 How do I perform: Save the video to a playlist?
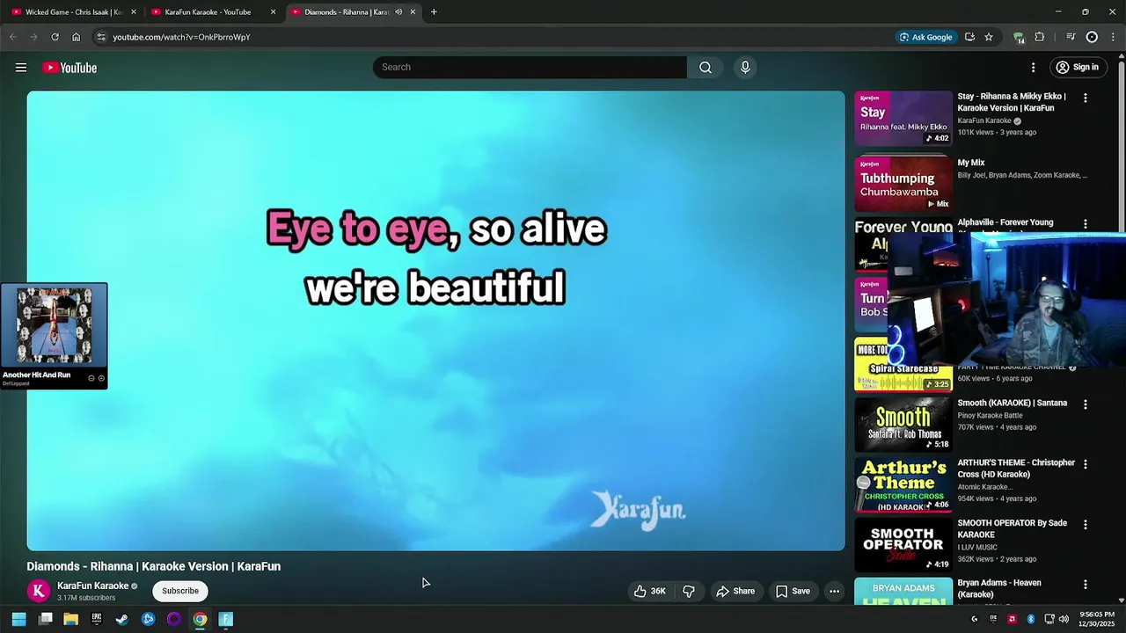[793, 591]
